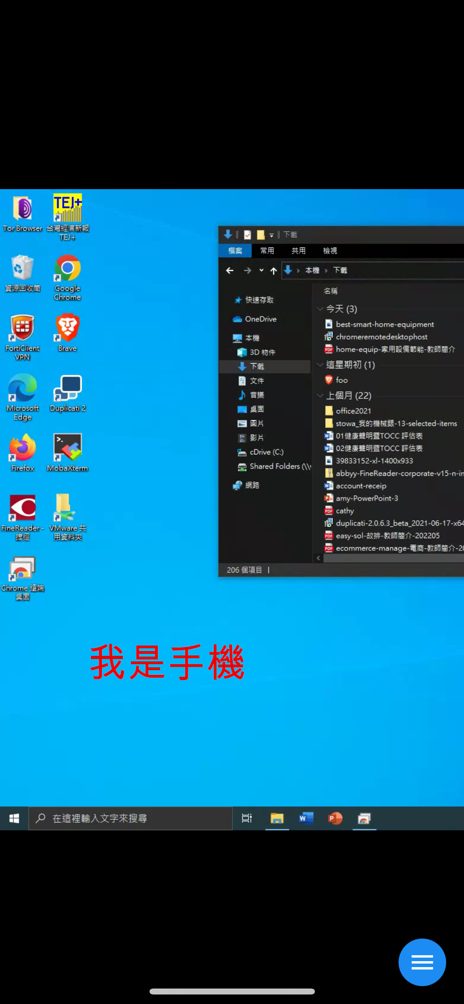
Task: Open the FortiClient VPN shortcut
Action: 22,329
